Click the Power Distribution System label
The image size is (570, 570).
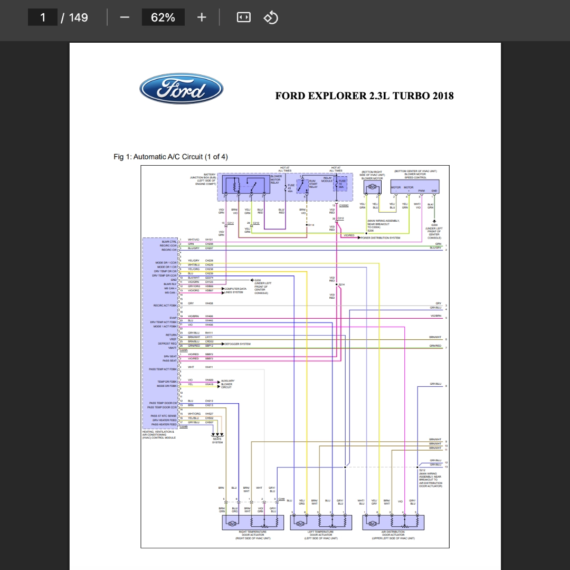click(380, 237)
